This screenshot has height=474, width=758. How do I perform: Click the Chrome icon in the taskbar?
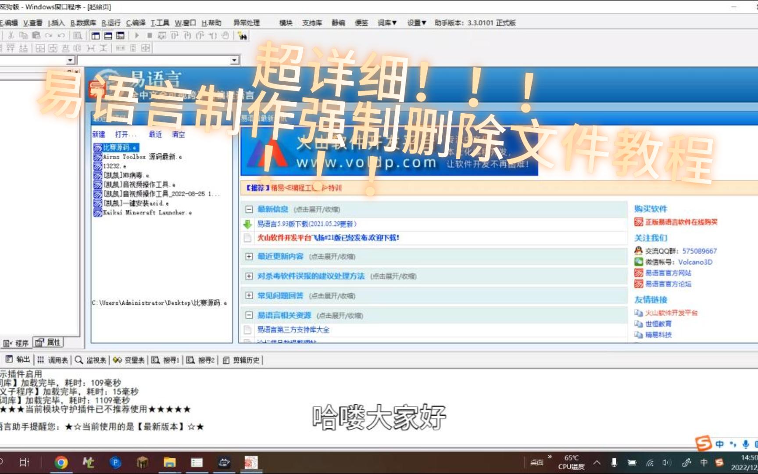point(61,462)
